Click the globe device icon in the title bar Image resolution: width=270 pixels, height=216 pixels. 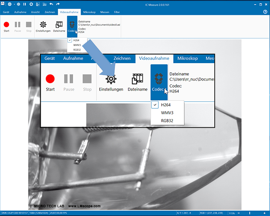tap(9, 4)
